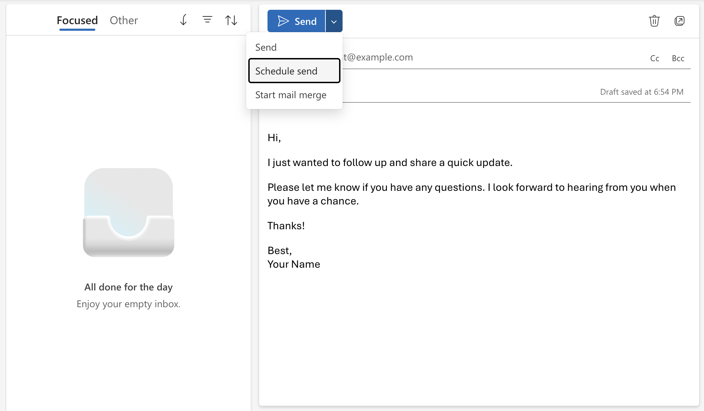This screenshot has height=411, width=704.
Task: Open the inbox filter icon
Action: click(x=207, y=20)
